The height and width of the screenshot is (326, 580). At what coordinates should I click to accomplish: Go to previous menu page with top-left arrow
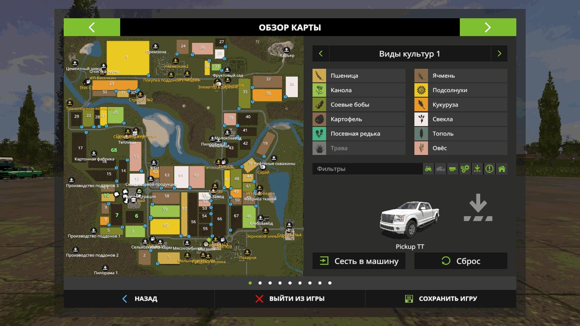(92, 28)
